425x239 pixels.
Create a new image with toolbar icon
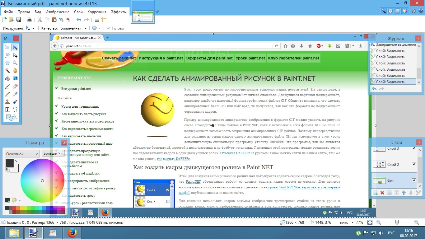[x=4, y=20]
